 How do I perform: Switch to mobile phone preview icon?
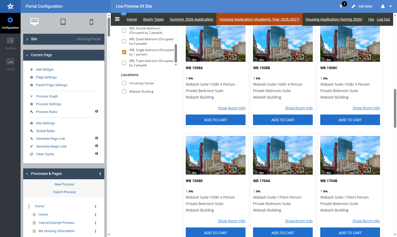91,22
